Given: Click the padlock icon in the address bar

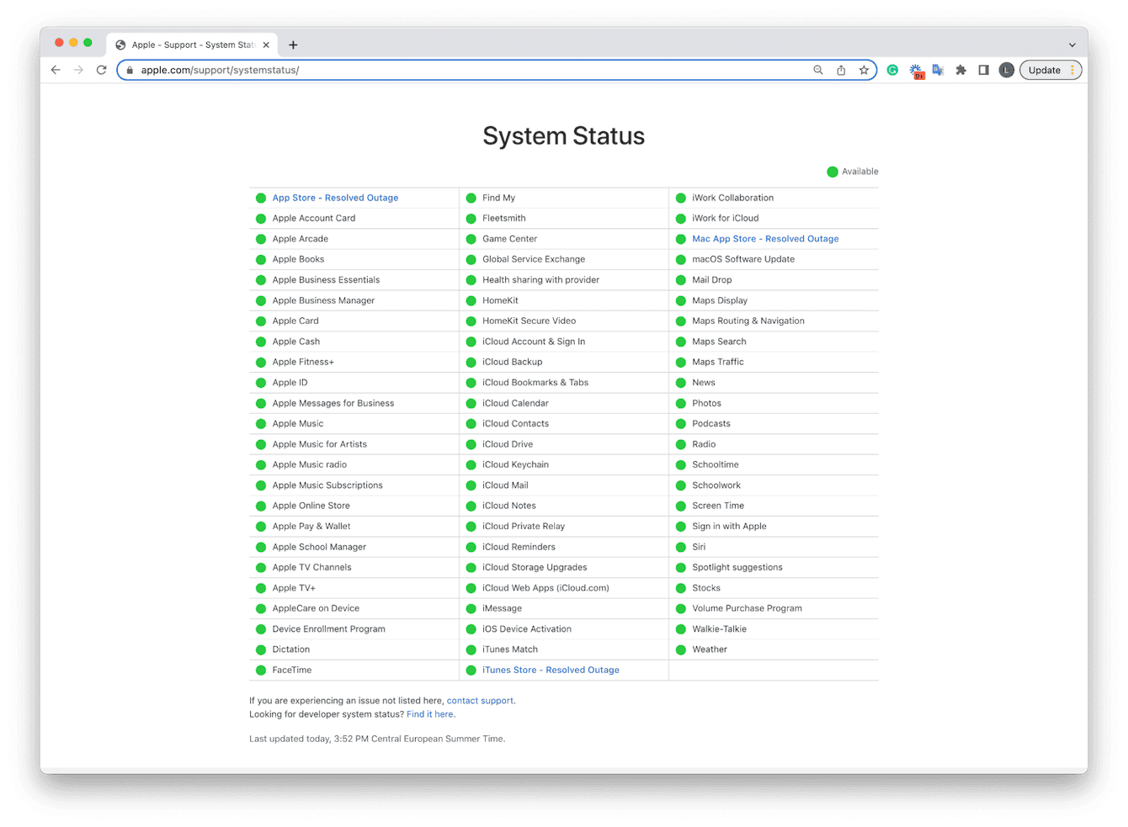Looking at the screenshot, I should [x=129, y=71].
